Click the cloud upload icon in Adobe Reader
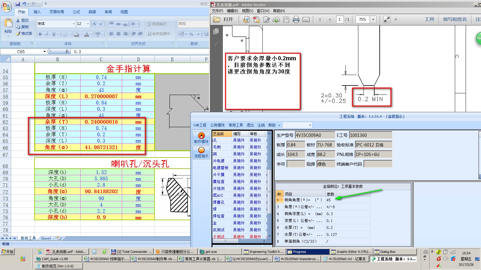 click(276, 19)
